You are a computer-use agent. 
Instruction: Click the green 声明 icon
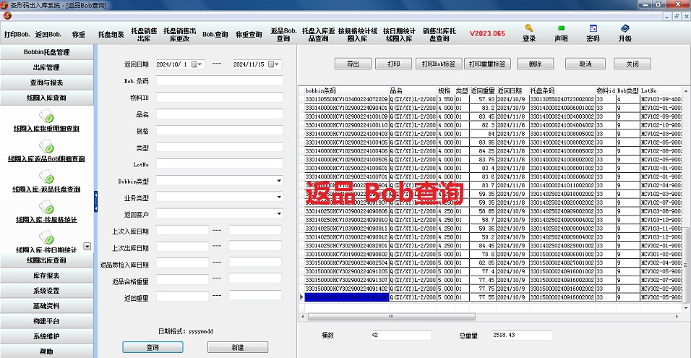click(x=561, y=28)
